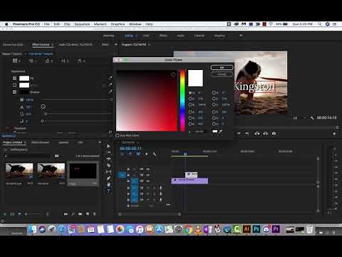The height and width of the screenshot is (257, 342).
Task: Click the Shadow eyedropper in Effect Controls
Action: click(110, 91)
